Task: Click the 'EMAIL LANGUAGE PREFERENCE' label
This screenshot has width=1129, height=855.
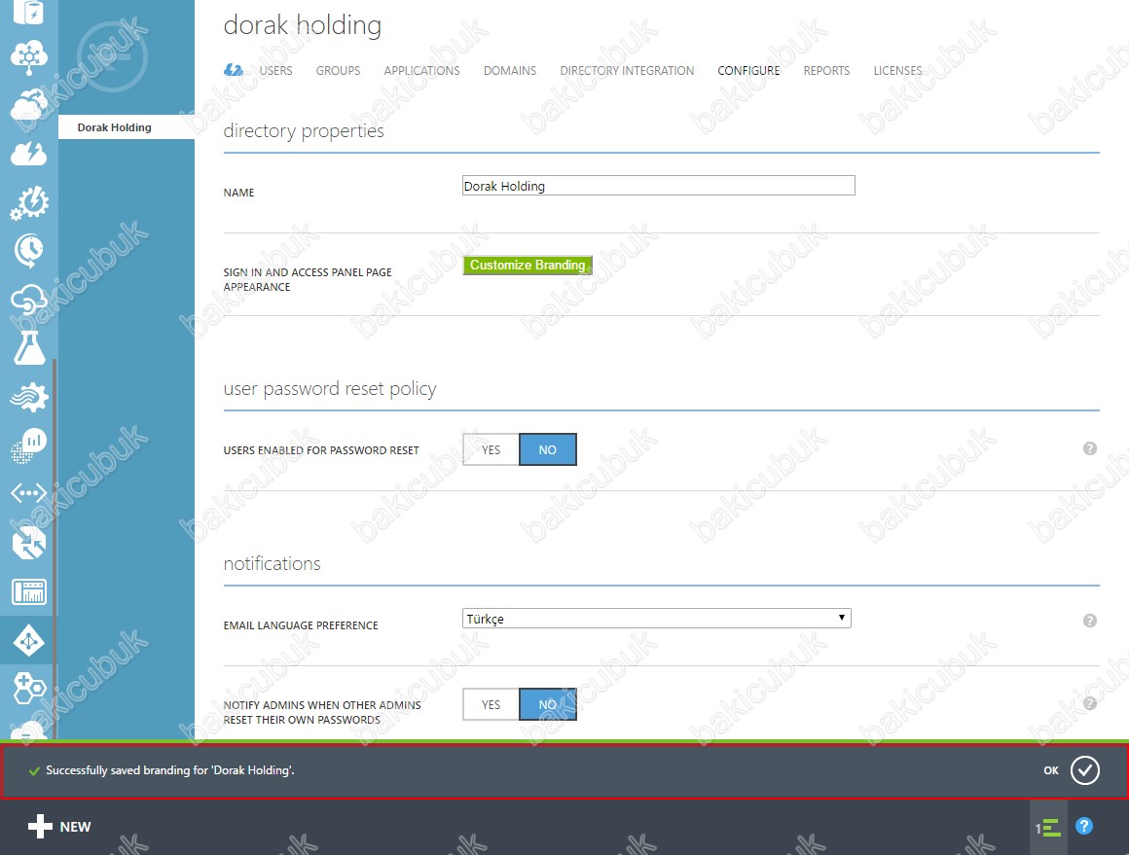Action: [x=300, y=625]
